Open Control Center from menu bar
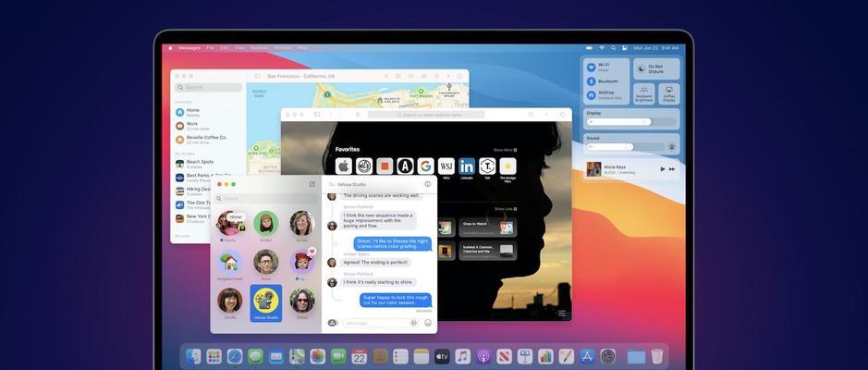868x370 pixels. pyautogui.click(x=625, y=48)
